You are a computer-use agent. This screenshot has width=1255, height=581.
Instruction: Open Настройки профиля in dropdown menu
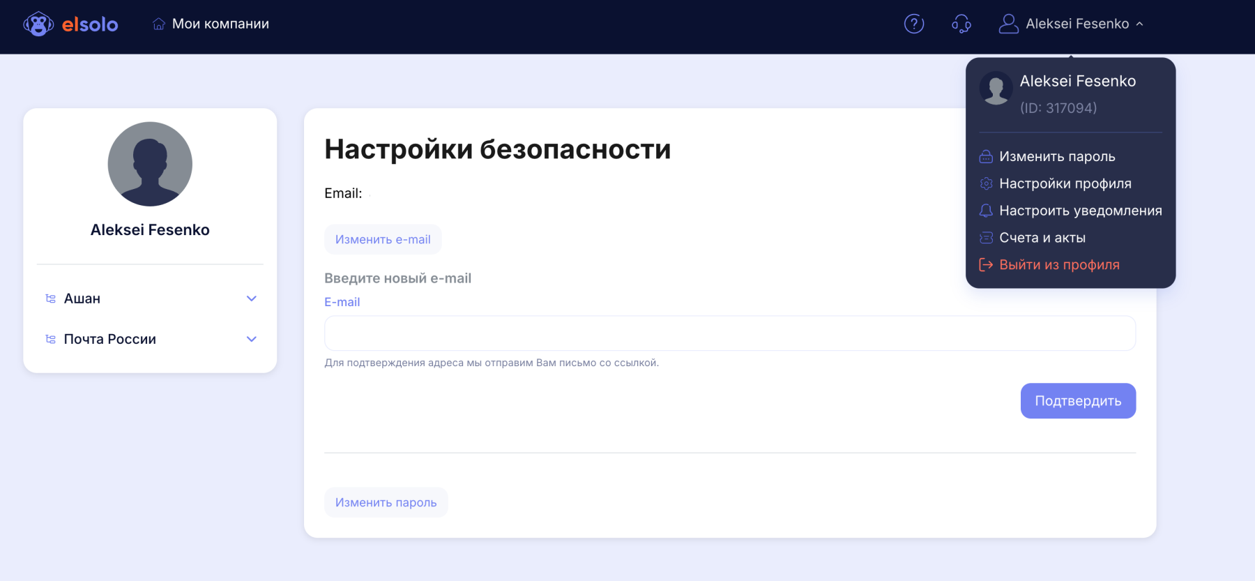click(x=1065, y=183)
